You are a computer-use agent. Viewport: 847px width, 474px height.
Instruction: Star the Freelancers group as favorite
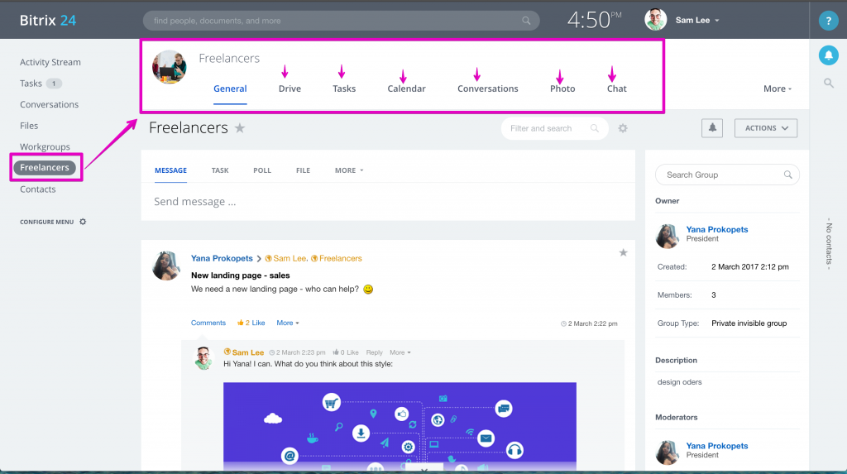click(240, 128)
